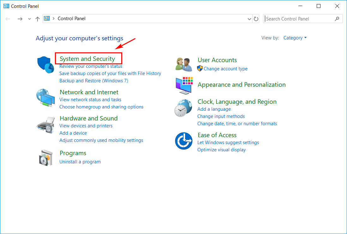
Task: Click the Search Control Panel field
Action: pyautogui.click(x=299, y=19)
